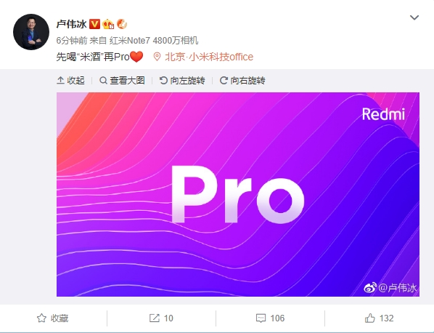Click the Redmi Pro poster image
This screenshot has width=434, height=333.
(238, 194)
